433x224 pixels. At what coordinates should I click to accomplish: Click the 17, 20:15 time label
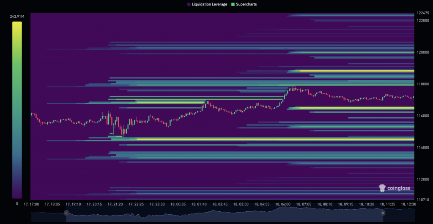click(94, 204)
